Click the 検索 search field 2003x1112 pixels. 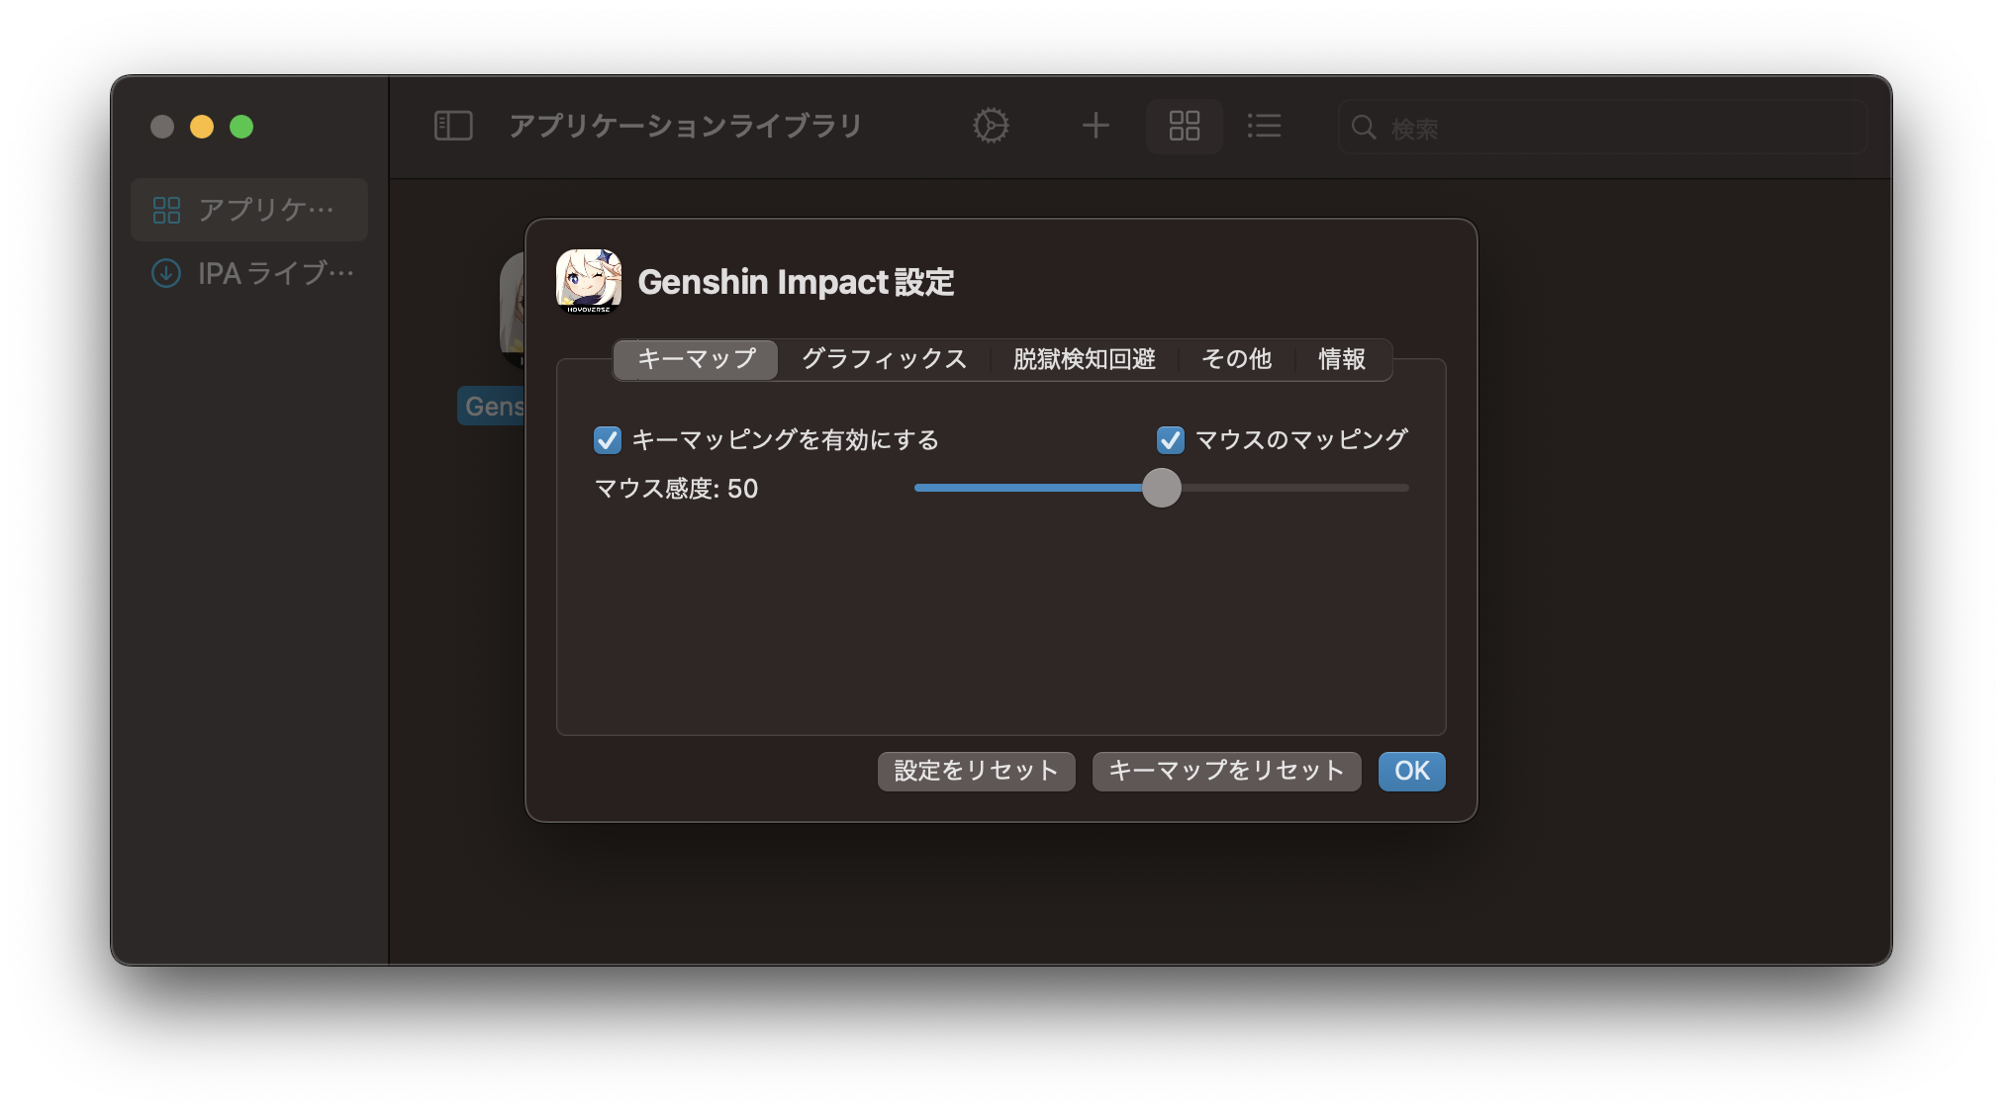(1613, 128)
